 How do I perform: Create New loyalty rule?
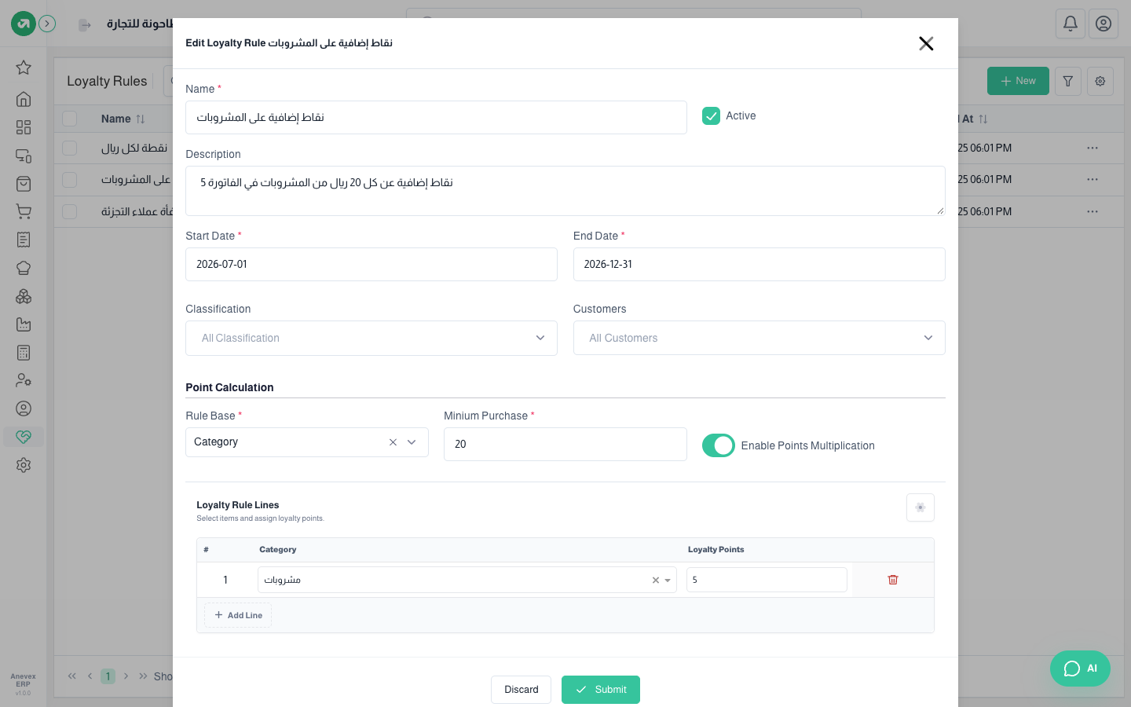tap(1018, 81)
